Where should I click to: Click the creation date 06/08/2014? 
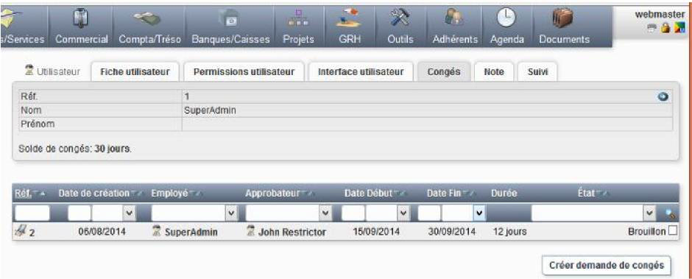tap(102, 231)
